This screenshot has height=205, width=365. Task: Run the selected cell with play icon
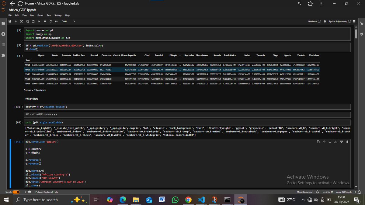click(x=39, y=21)
